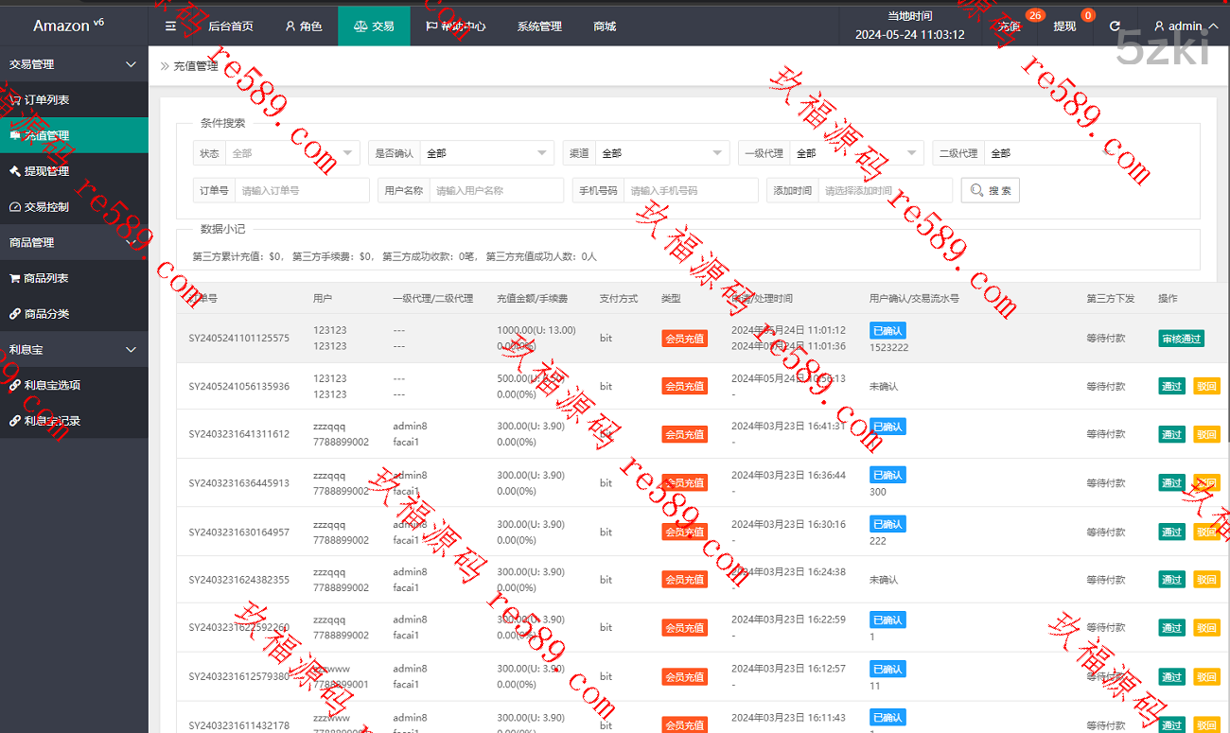
Task: Click the refresh icon in top bar
Action: coord(1115,26)
